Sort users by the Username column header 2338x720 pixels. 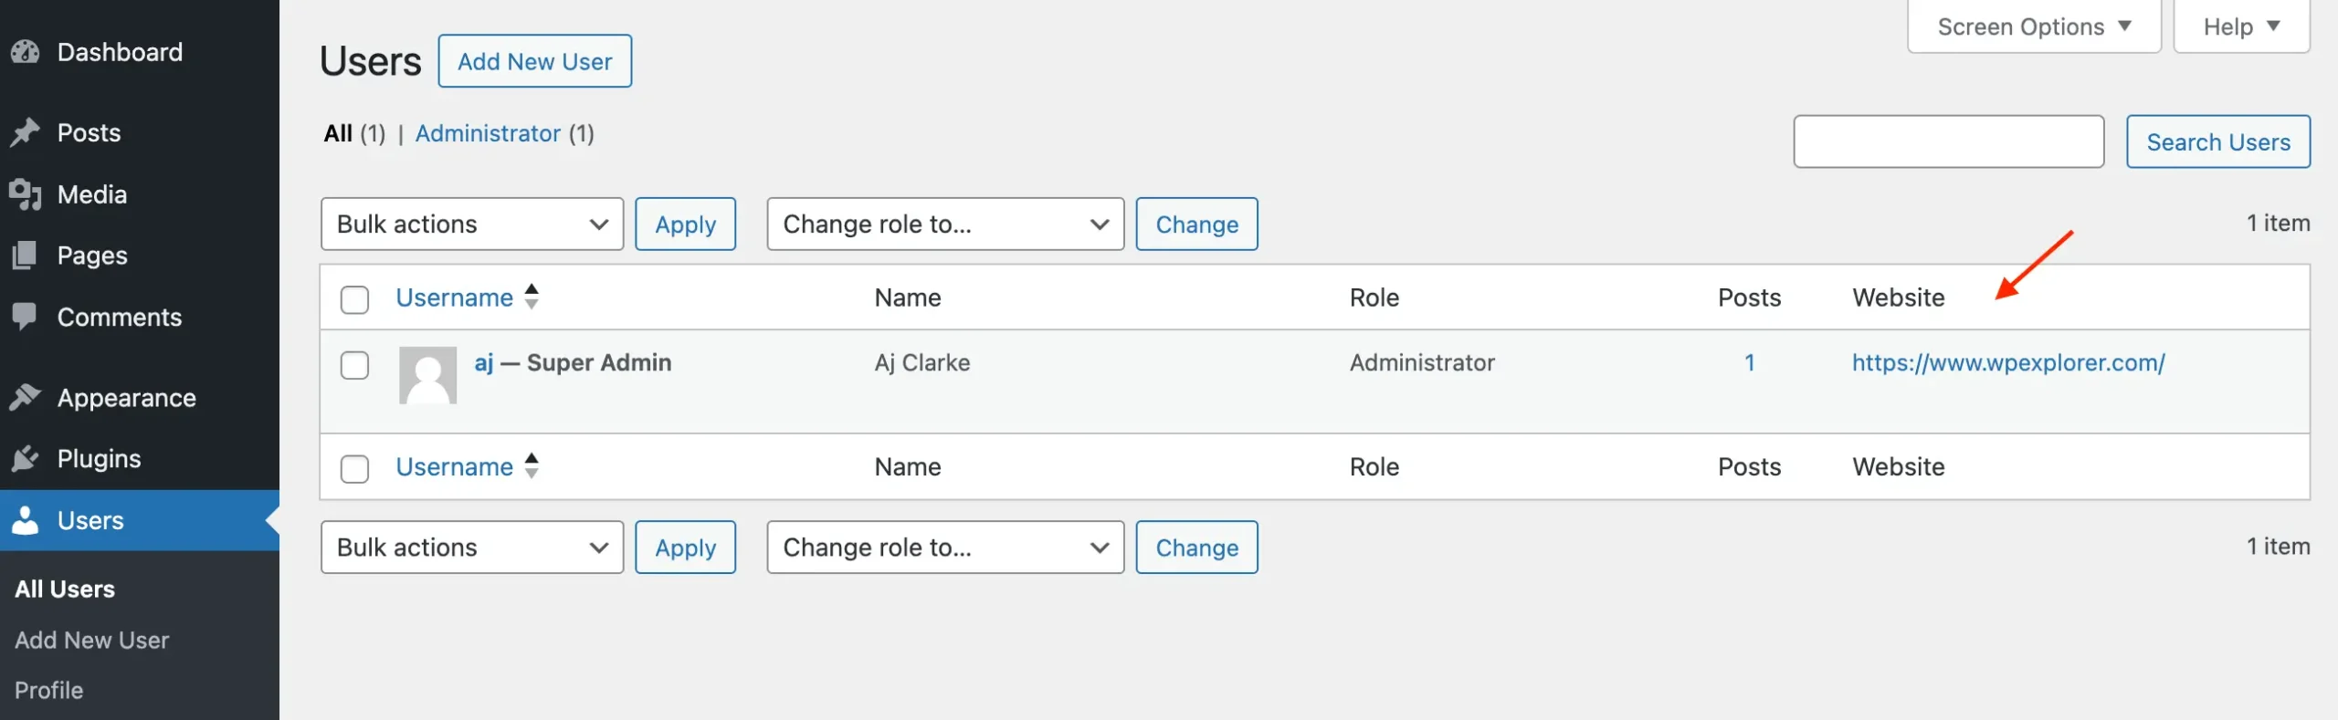point(455,298)
